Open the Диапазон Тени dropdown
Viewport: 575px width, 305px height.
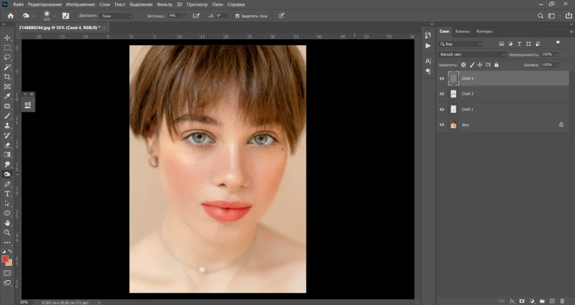(x=116, y=16)
